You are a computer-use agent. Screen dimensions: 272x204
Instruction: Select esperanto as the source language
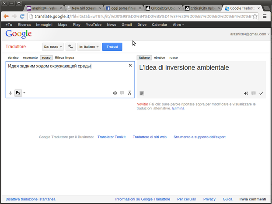pos(30,57)
